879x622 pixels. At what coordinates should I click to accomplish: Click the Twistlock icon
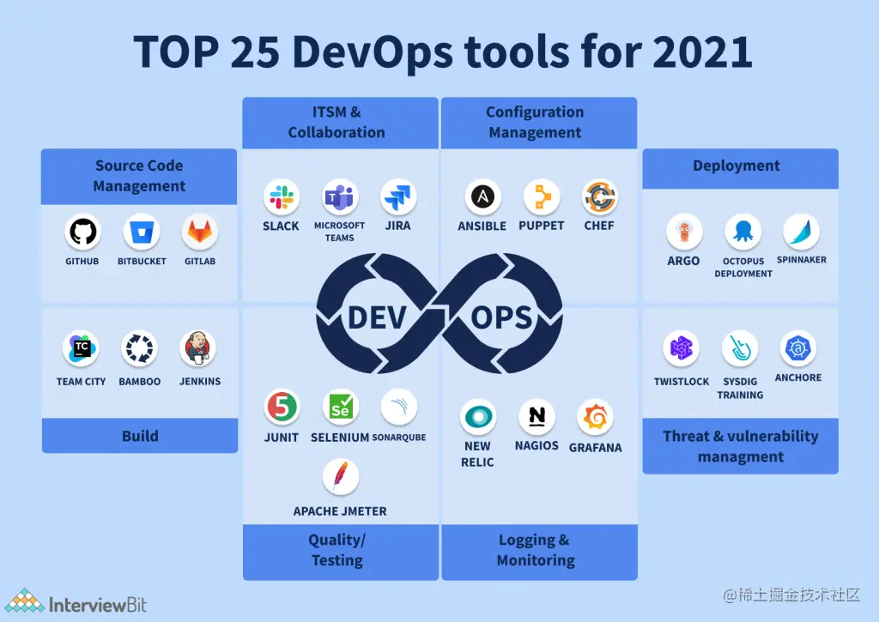[681, 348]
